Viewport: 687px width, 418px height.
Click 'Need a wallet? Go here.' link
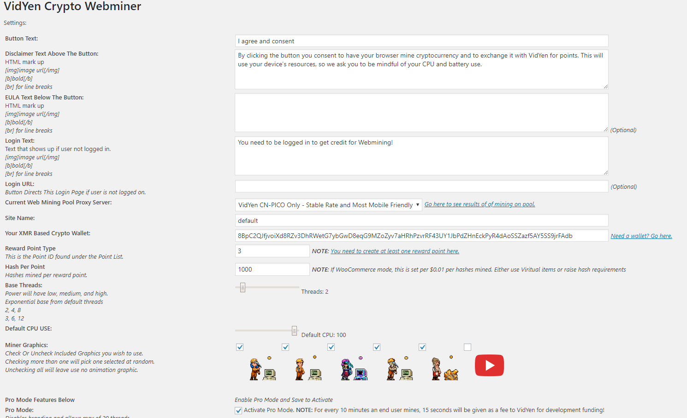pos(641,236)
